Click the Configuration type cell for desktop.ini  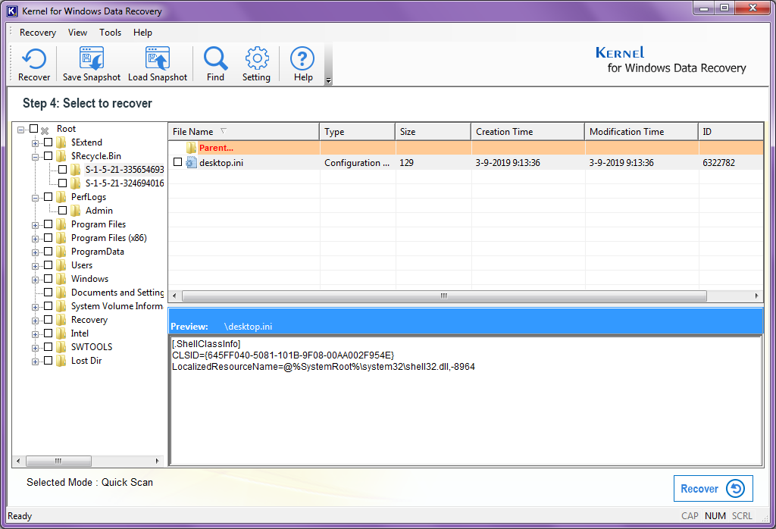pyautogui.click(x=357, y=162)
